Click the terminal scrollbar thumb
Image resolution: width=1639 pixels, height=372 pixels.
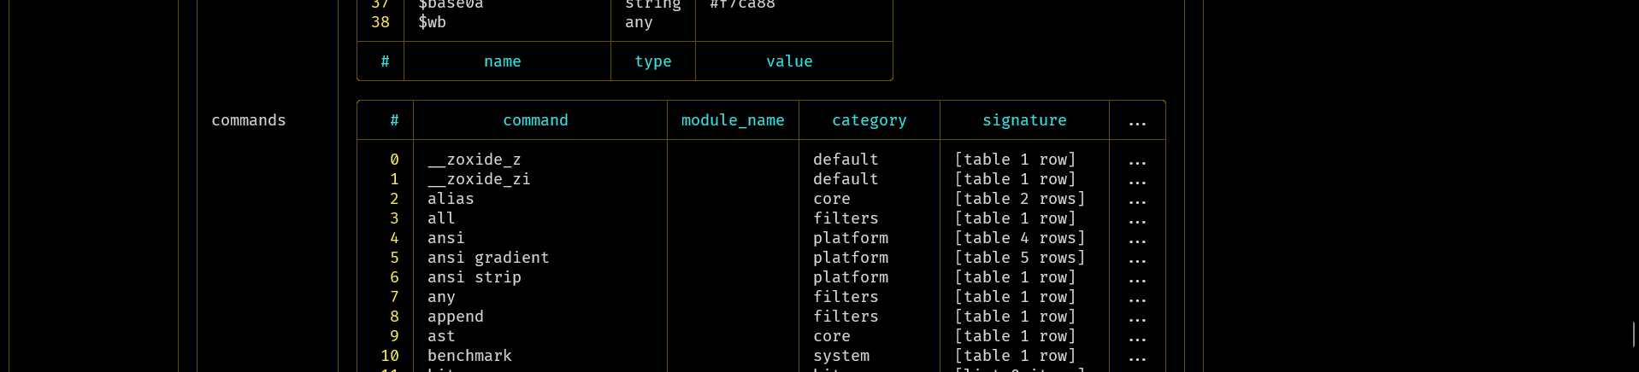coord(1634,334)
